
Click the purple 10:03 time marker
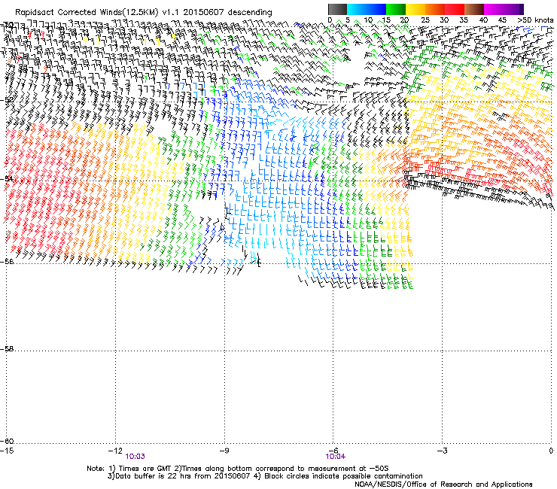tap(135, 457)
